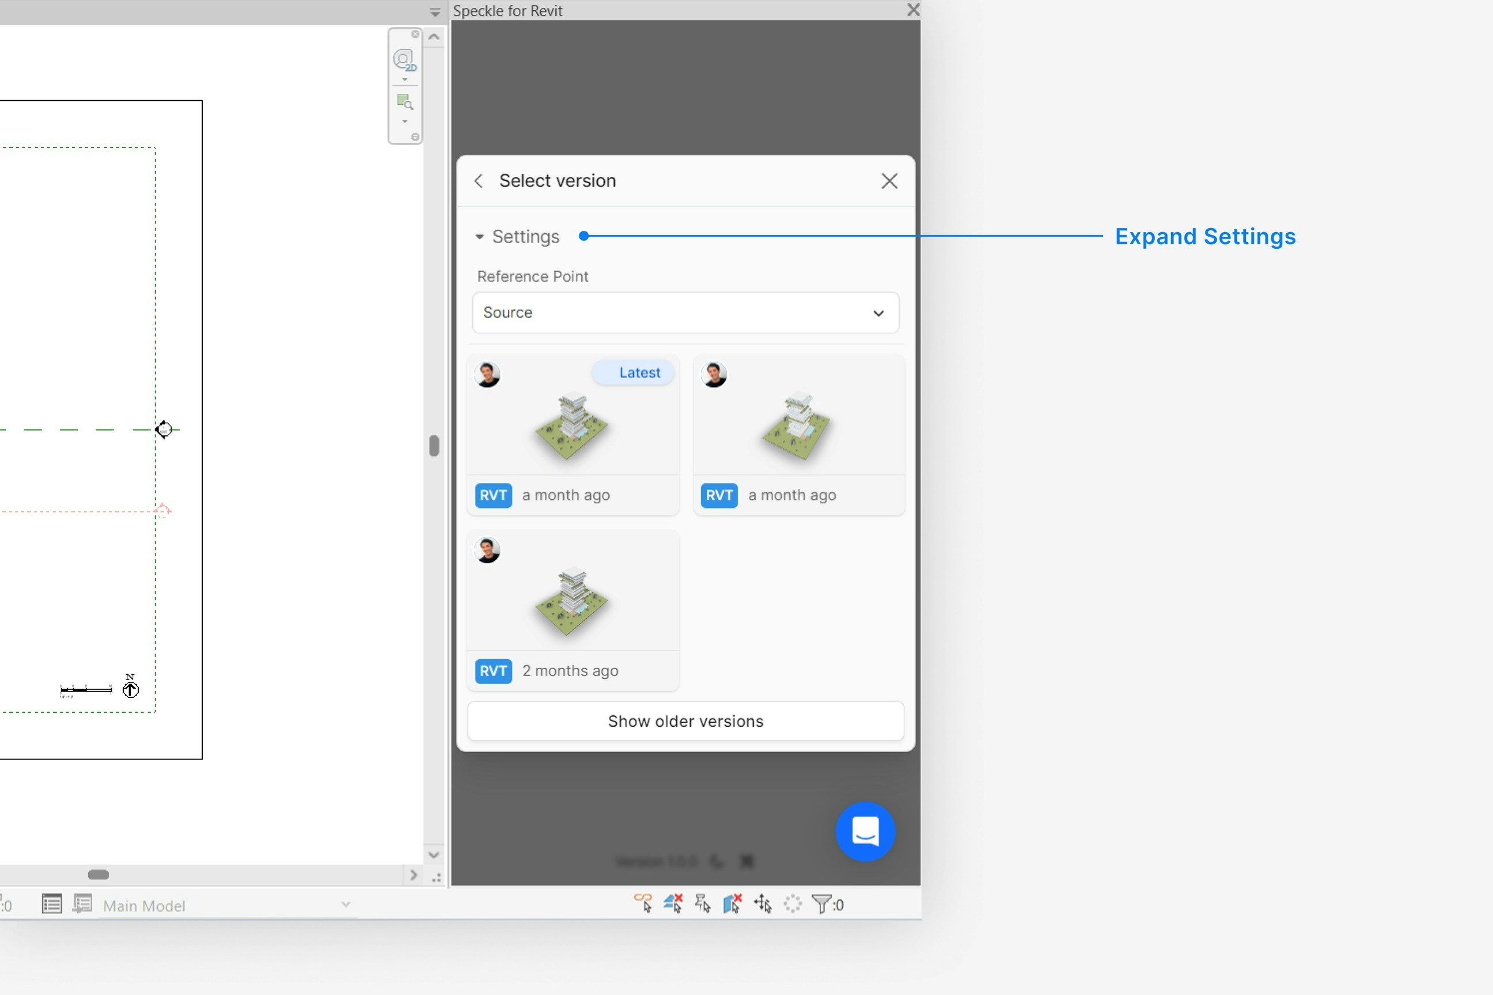Click Show older versions button
The width and height of the screenshot is (1493, 995).
pyautogui.click(x=685, y=721)
